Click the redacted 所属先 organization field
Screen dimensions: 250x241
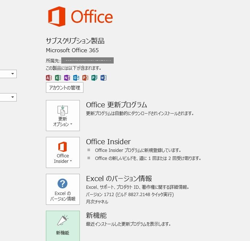(x=87, y=60)
